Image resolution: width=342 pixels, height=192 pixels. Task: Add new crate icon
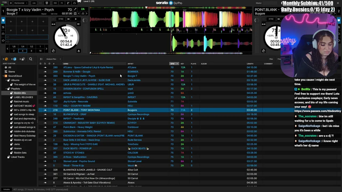(x=6, y=59)
